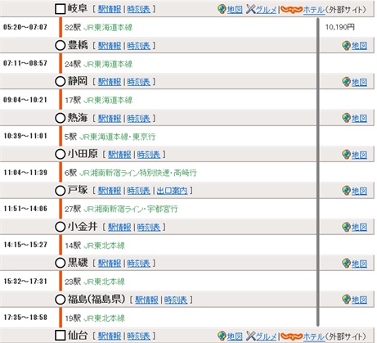The image size is (377, 343).
Task: Click the globe map icon for 熱海
Action: [x=346, y=118]
